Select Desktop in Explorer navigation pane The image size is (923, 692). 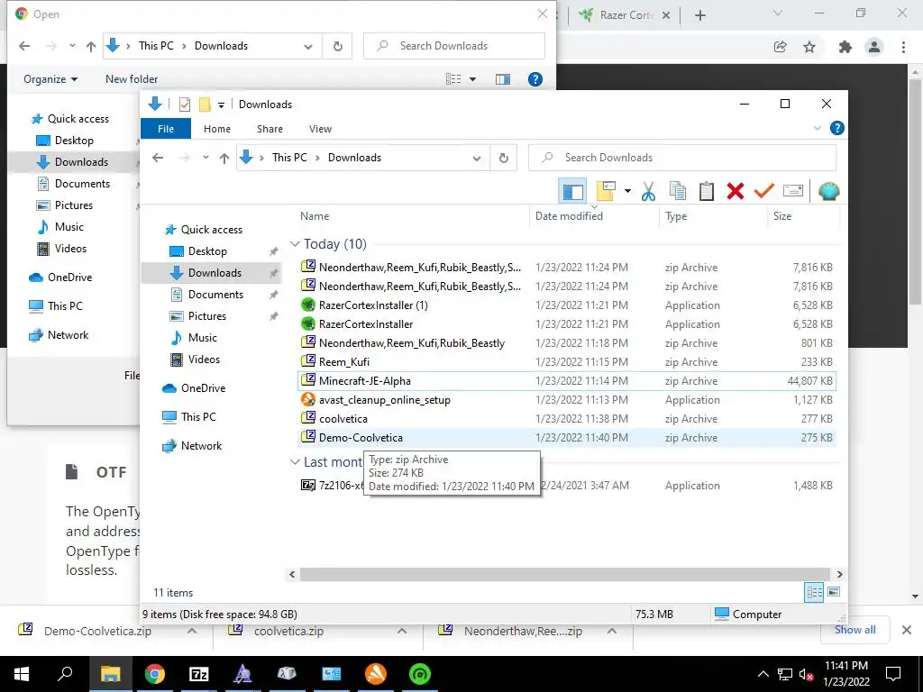click(207, 251)
